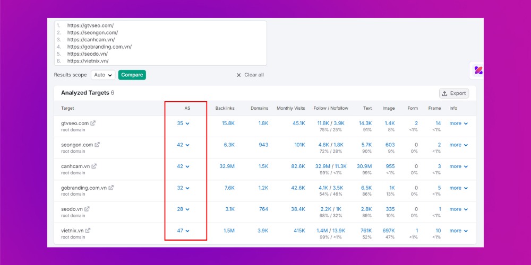Expand AS score 28 for seodo.vn
The height and width of the screenshot is (265, 531).
pos(183,209)
